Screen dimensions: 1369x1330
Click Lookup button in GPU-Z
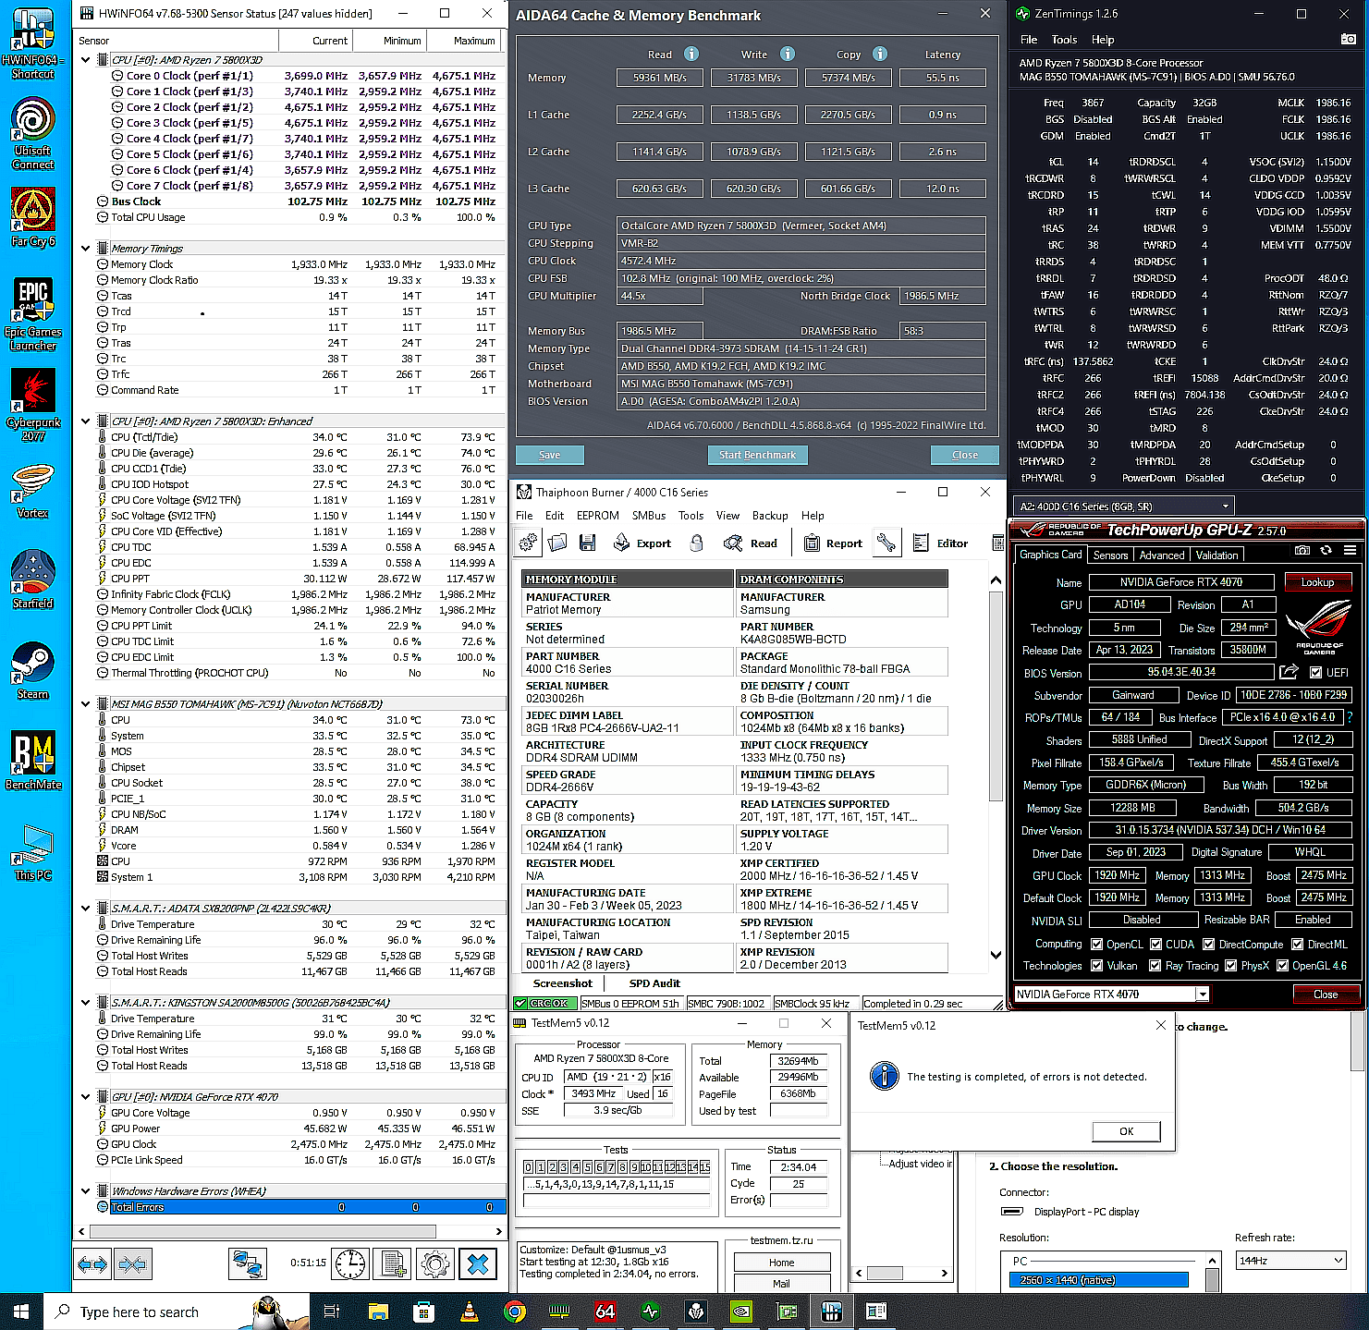click(x=1317, y=582)
